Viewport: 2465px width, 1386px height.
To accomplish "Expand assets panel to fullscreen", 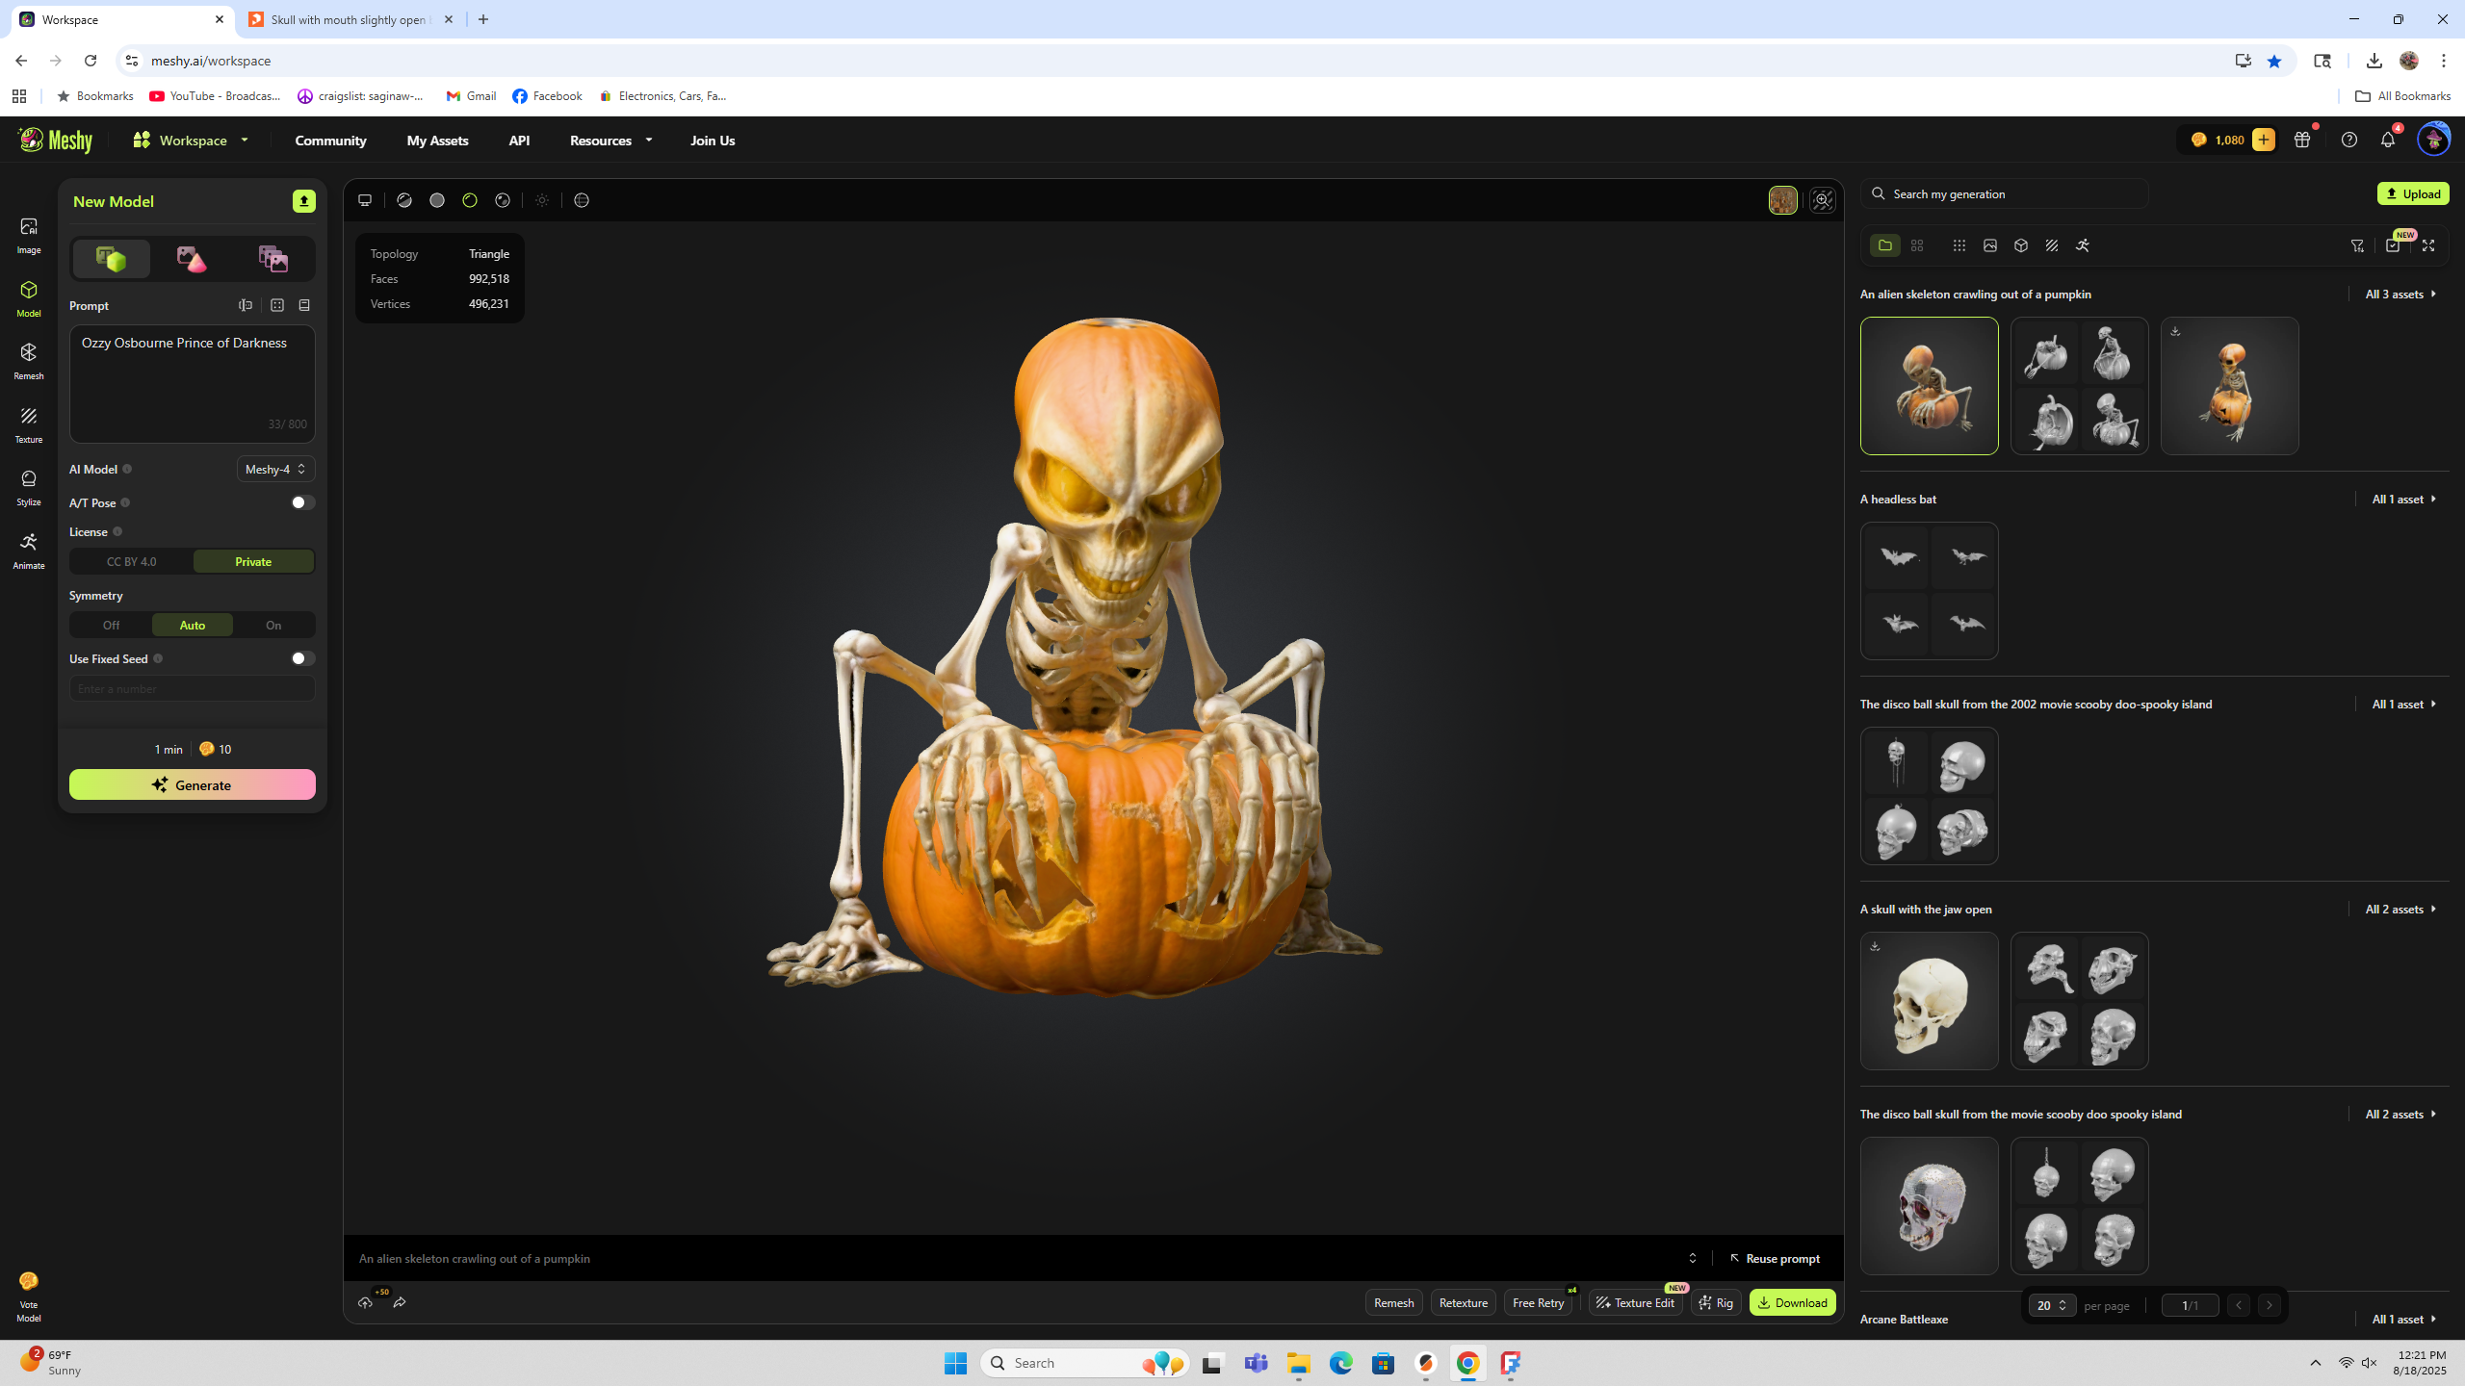I will 2428,245.
